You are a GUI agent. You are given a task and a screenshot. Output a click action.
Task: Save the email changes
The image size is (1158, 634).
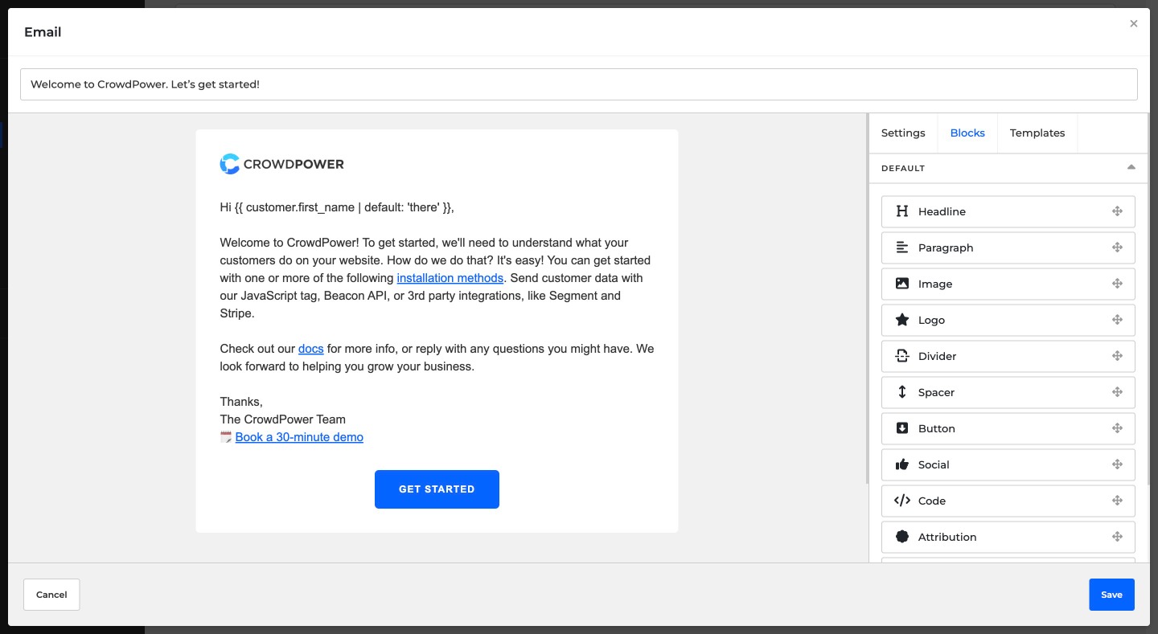pos(1111,595)
